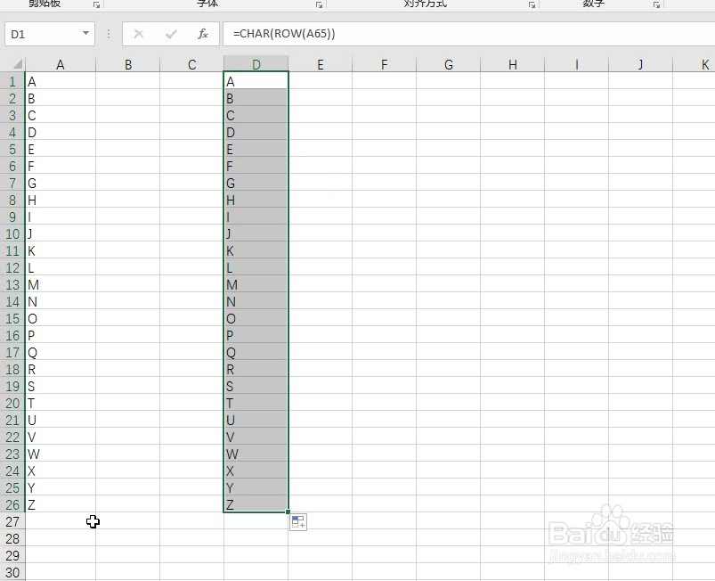Click cell A5 containing E
Viewport: 715px width, 581px height.
(x=61, y=149)
